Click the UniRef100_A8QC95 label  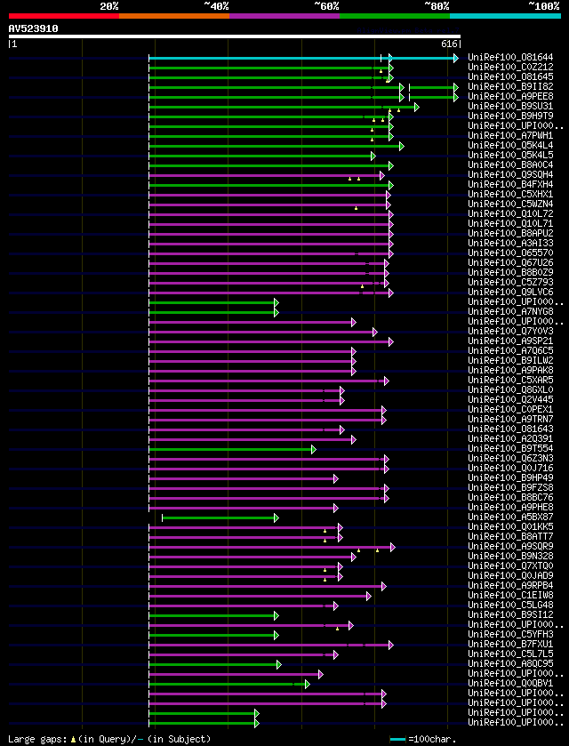pyautogui.click(x=510, y=662)
